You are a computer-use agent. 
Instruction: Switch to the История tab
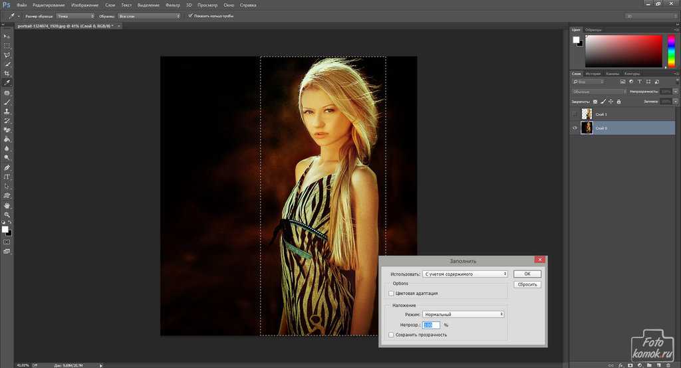point(593,74)
